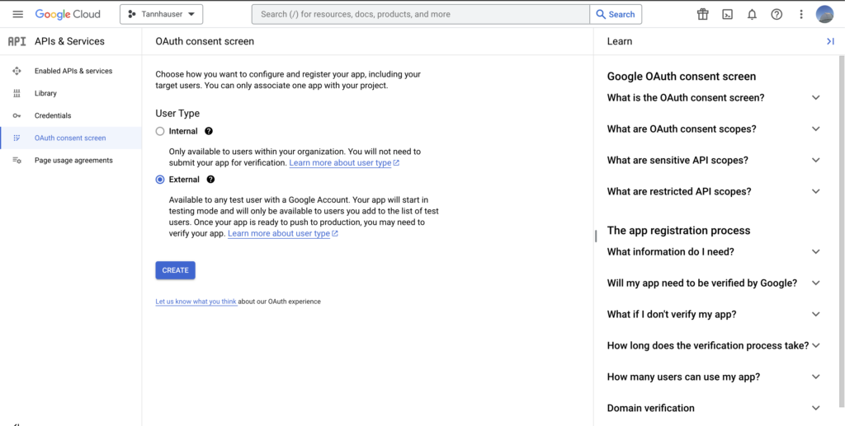Open "Let us know what you think" link
Viewport: 845px width, 426px height.
coord(196,302)
